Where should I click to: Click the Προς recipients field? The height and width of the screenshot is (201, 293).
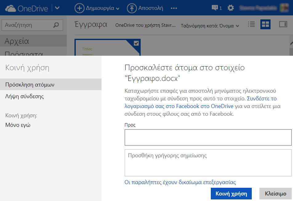[208, 137]
